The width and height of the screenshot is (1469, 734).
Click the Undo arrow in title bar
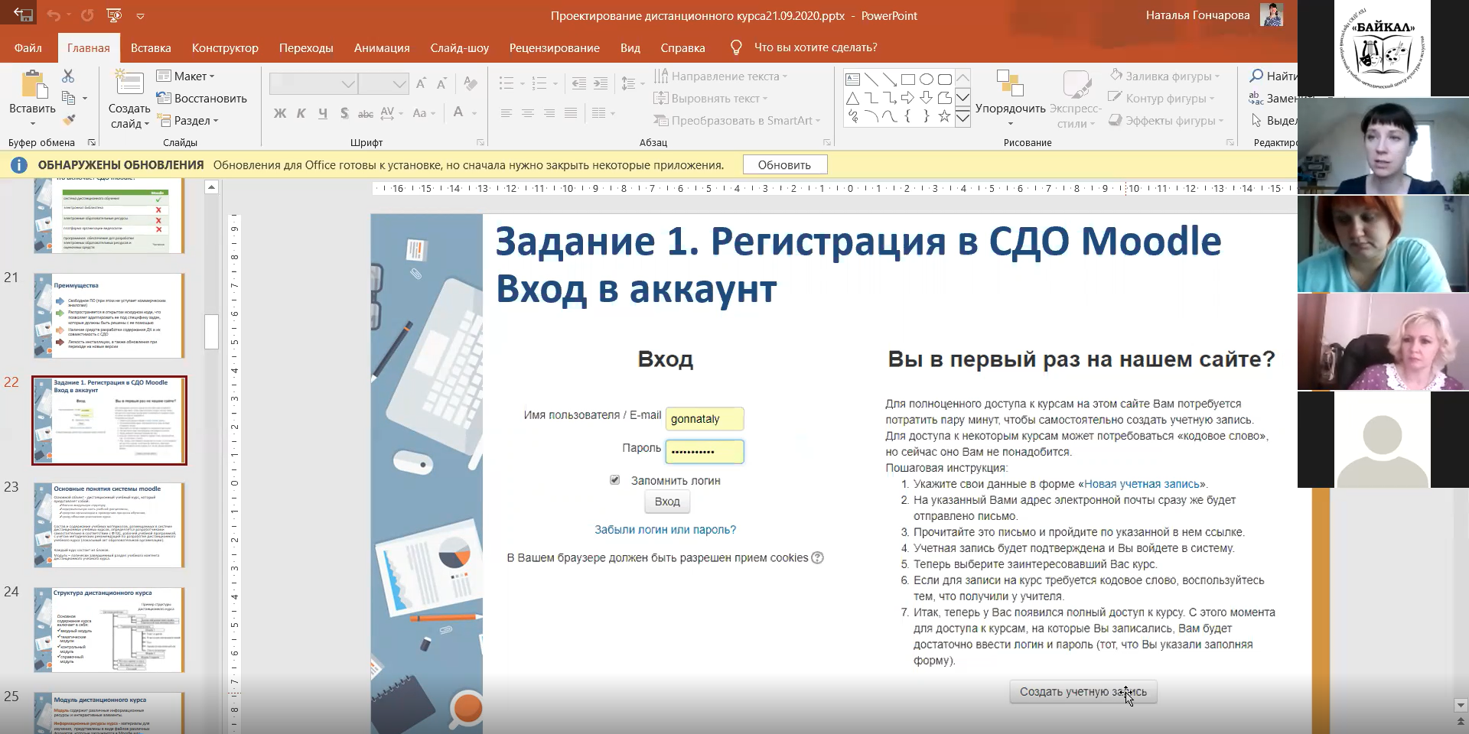pyautogui.click(x=54, y=15)
